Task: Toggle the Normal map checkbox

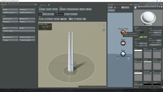Action: 154,52
